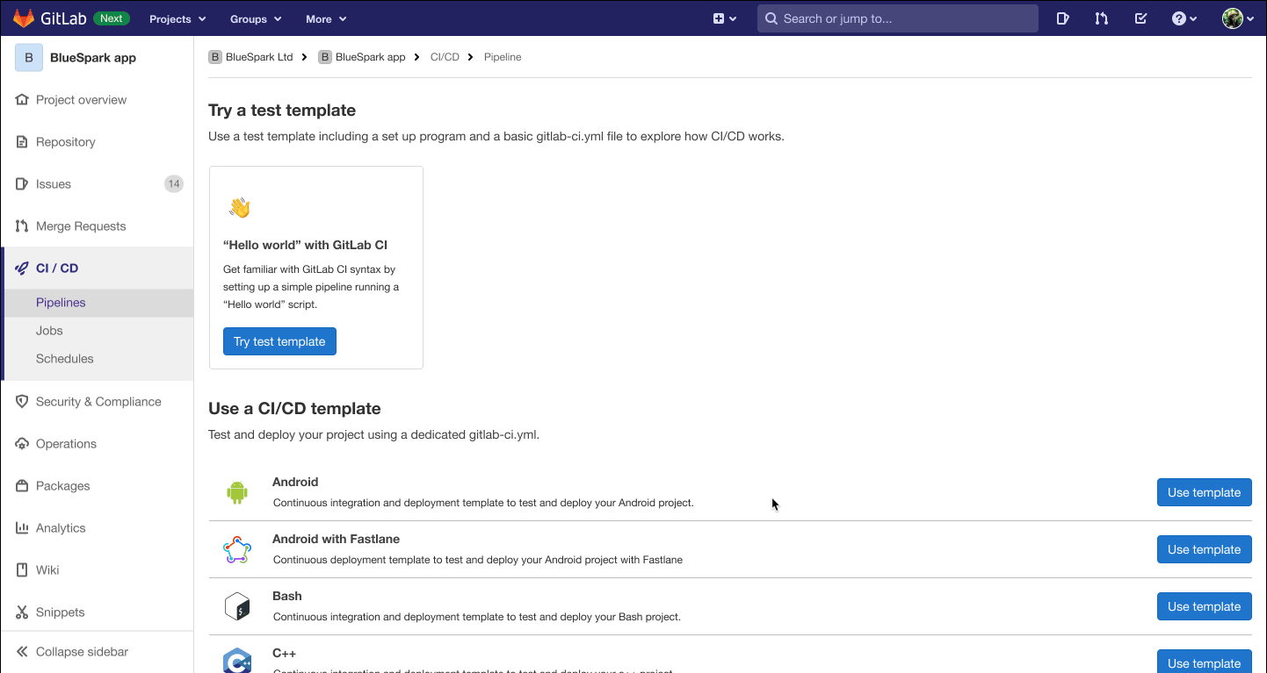The width and height of the screenshot is (1267, 673).
Task: Open the To-Do list icon in top bar
Action: click(x=1140, y=18)
